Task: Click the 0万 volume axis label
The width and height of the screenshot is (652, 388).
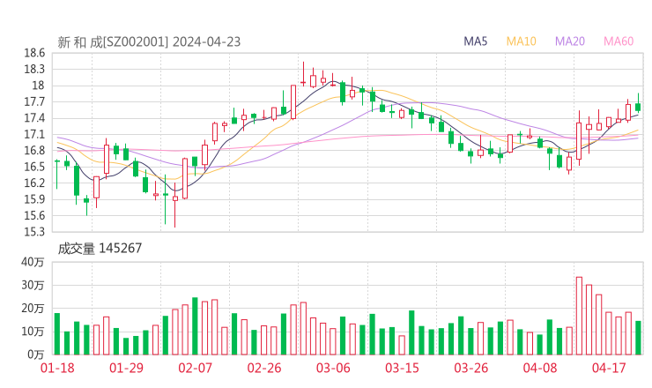Action: point(36,354)
